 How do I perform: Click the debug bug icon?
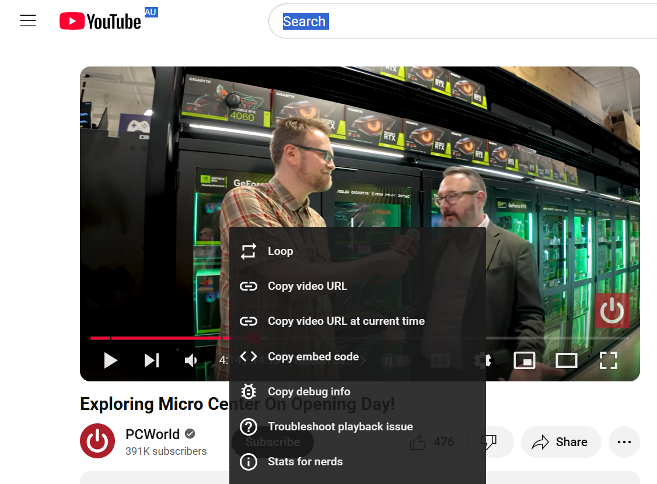249,391
